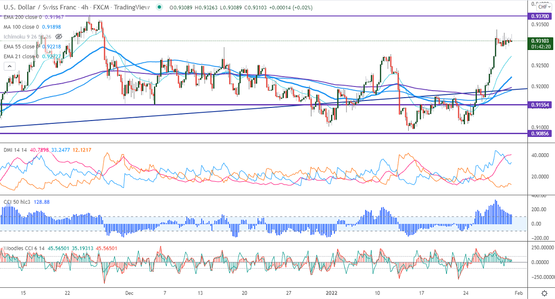Select the CCI 50 hlc3 indicator legend
Screen dimensions: 555x299
coord(17,202)
